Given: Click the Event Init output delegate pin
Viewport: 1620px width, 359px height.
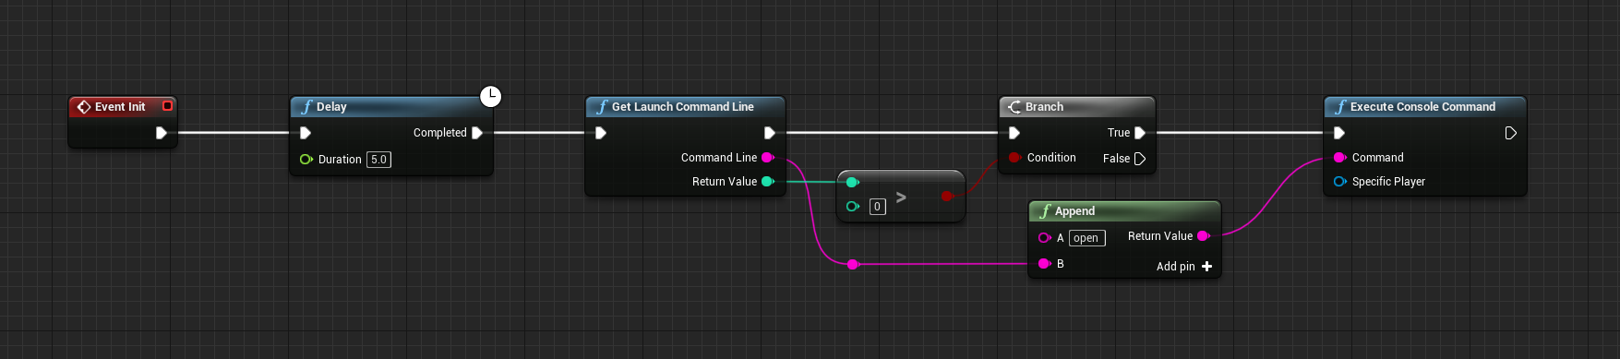Looking at the screenshot, I should coord(167,106).
